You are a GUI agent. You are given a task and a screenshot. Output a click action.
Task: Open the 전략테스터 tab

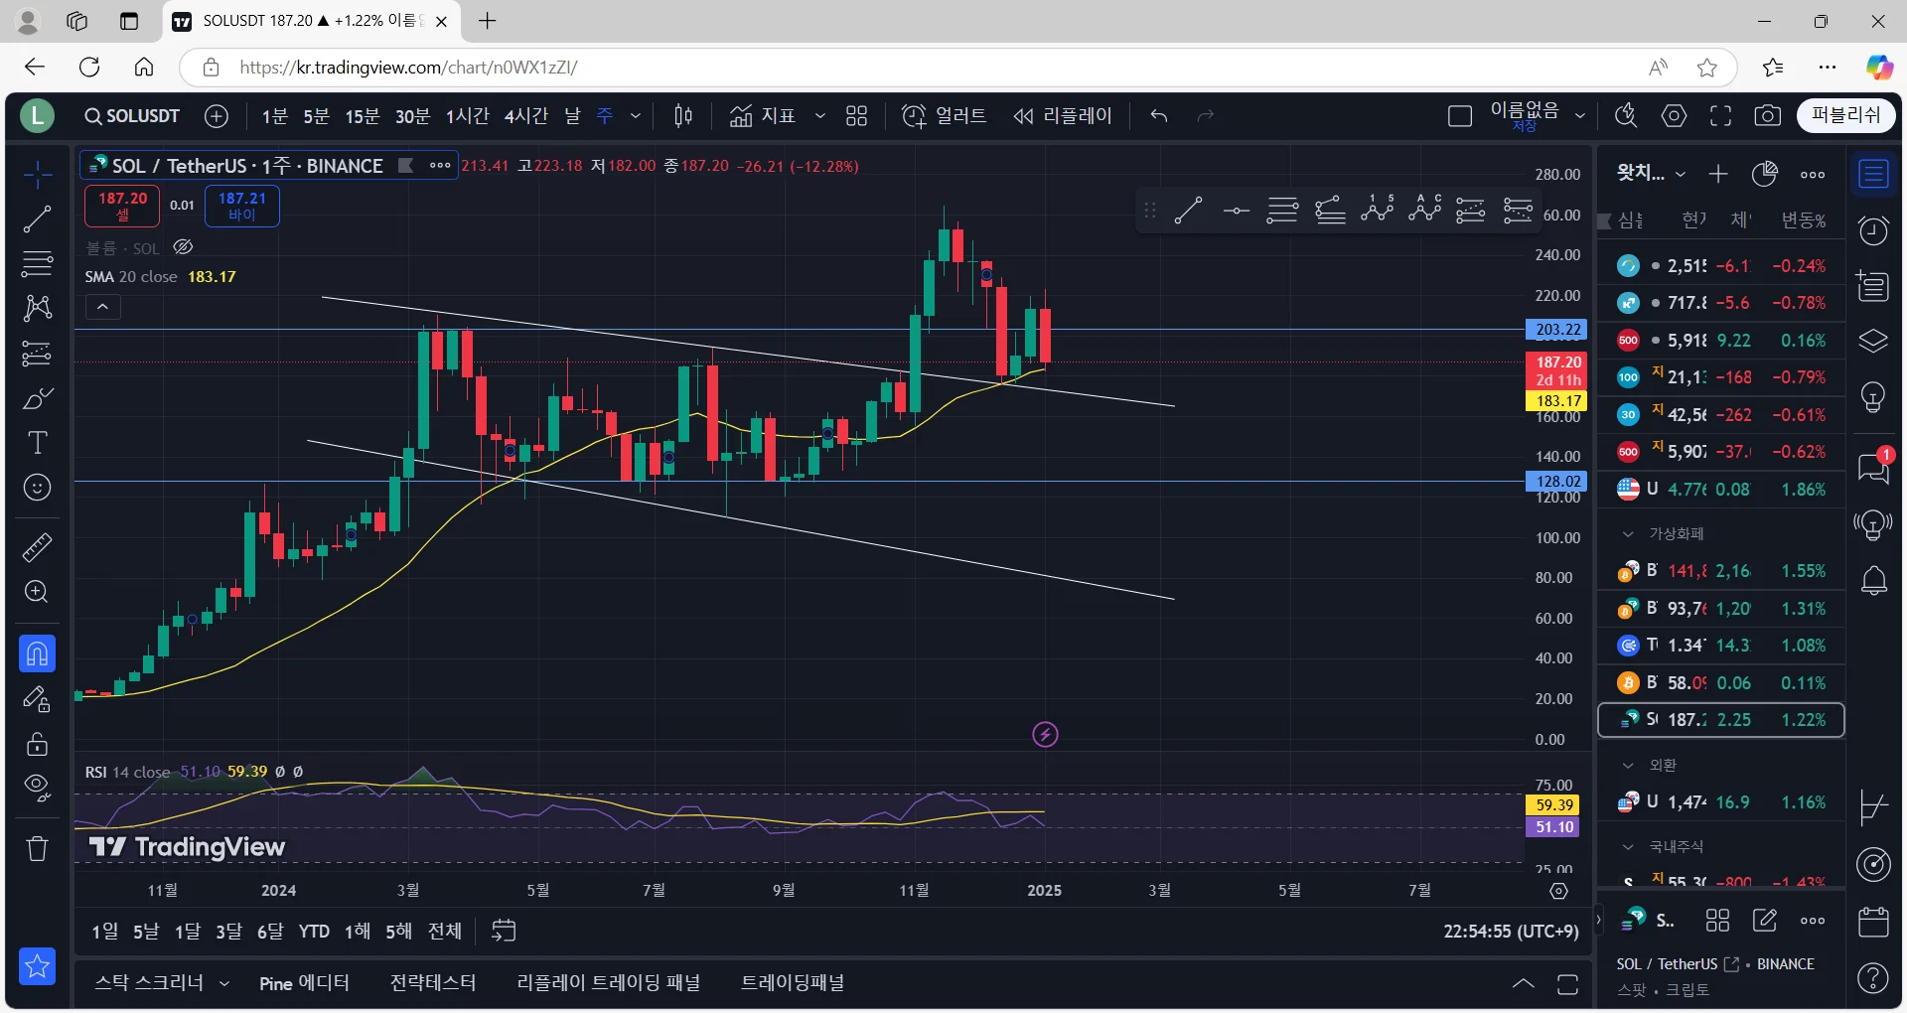pyautogui.click(x=433, y=983)
